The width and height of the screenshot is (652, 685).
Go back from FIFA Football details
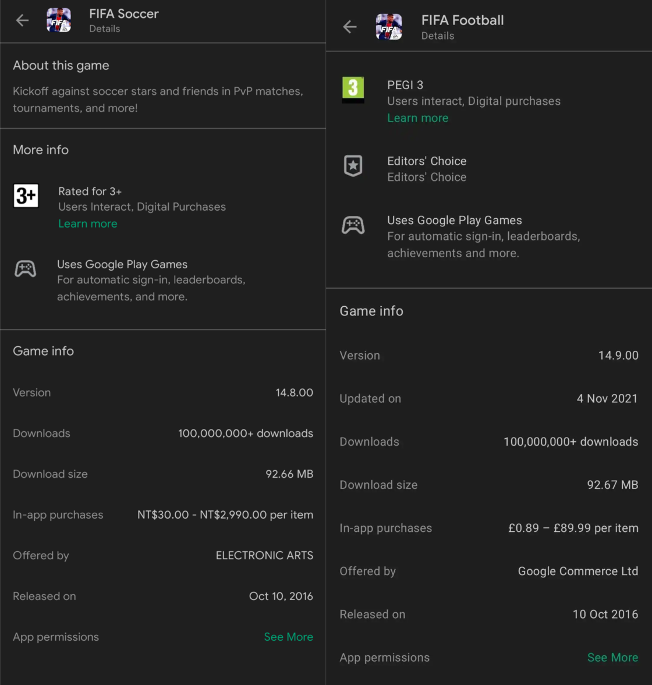(x=350, y=27)
